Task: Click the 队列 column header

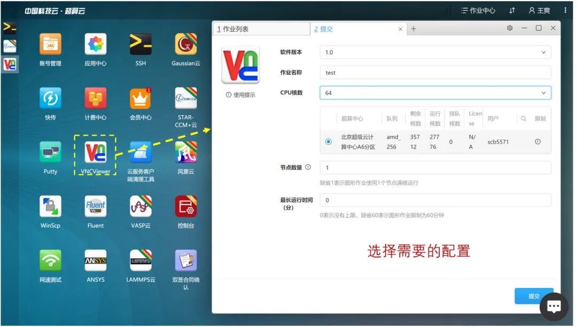Action: click(x=392, y=118)
